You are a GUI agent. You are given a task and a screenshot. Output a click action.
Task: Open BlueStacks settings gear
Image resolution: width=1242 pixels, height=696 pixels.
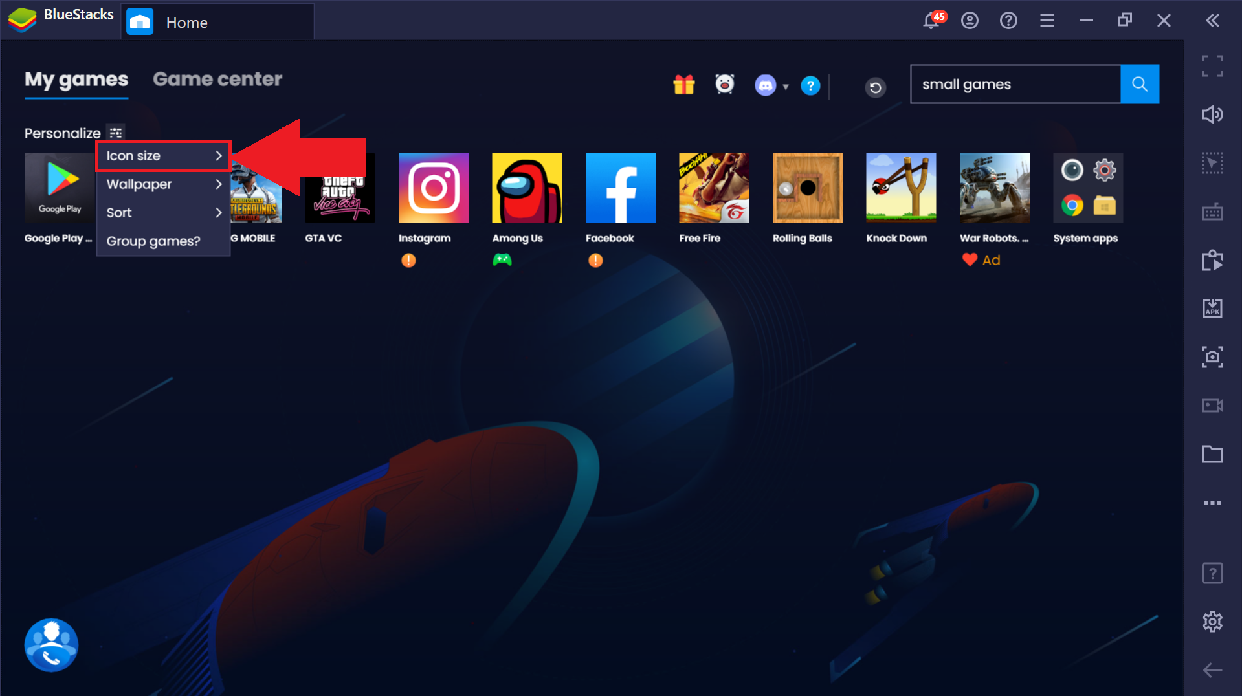pyautogui.click(x=1212, y=622)
